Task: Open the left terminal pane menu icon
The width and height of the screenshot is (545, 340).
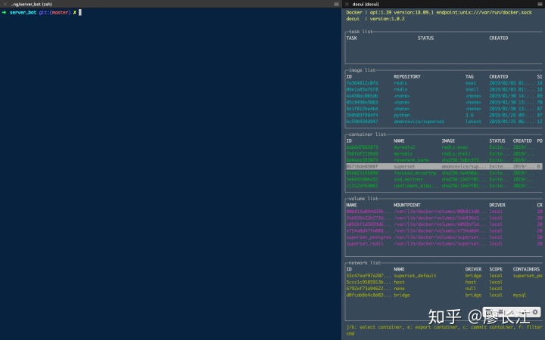Action: click(x=336, y=5)
